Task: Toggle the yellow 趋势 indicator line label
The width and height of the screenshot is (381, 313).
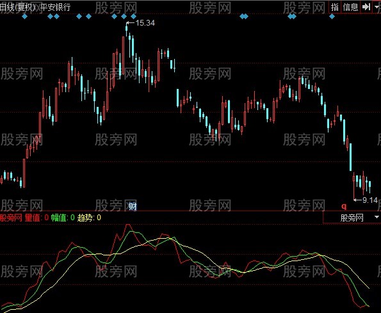Action: coord(89,218)
